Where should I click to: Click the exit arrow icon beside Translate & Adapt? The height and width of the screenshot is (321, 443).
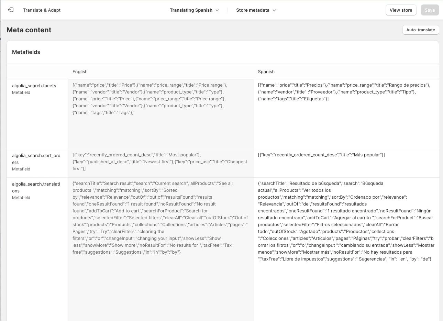(x=10, y=10)
